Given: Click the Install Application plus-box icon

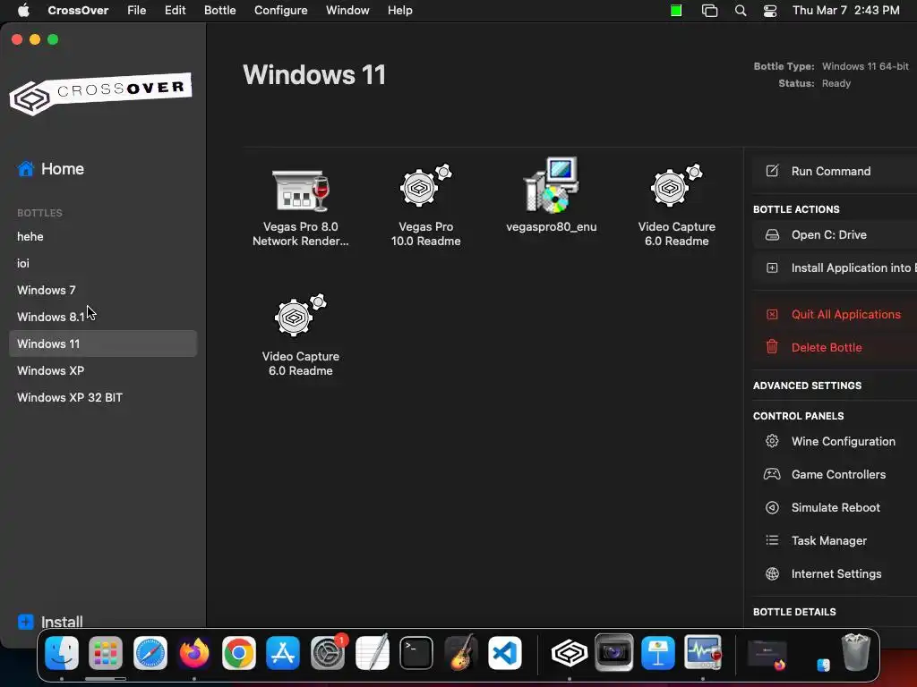Looking at the screenshot, I should point(772,267).
